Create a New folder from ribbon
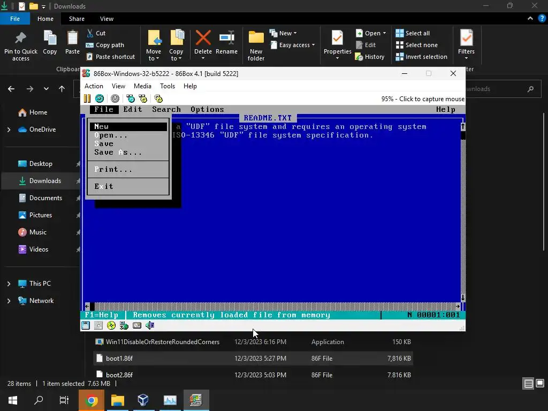This screenshot has height=411, width=548. coord(256,46)
